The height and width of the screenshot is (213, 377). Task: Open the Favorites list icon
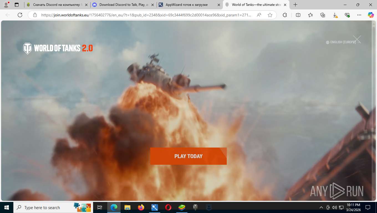(310, 15)
